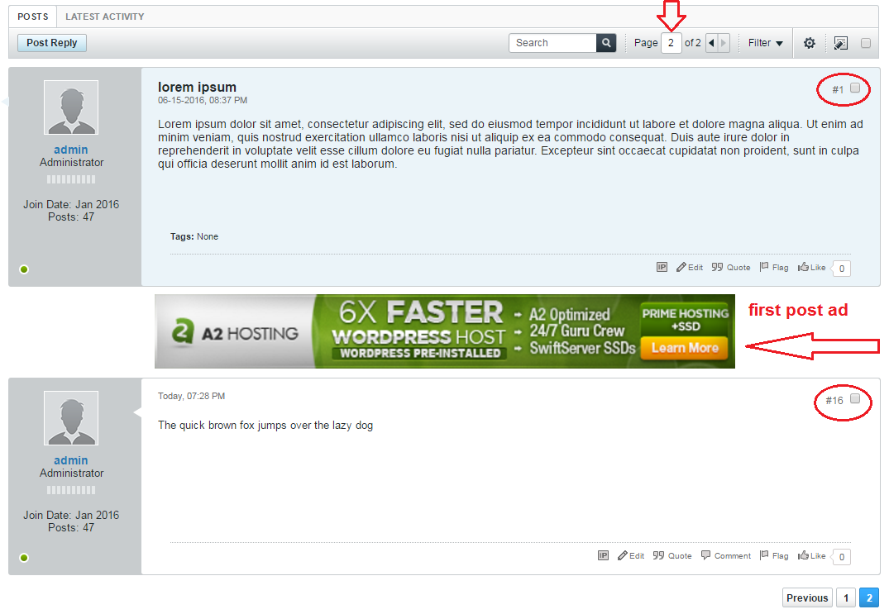Edit post #16

630,555
